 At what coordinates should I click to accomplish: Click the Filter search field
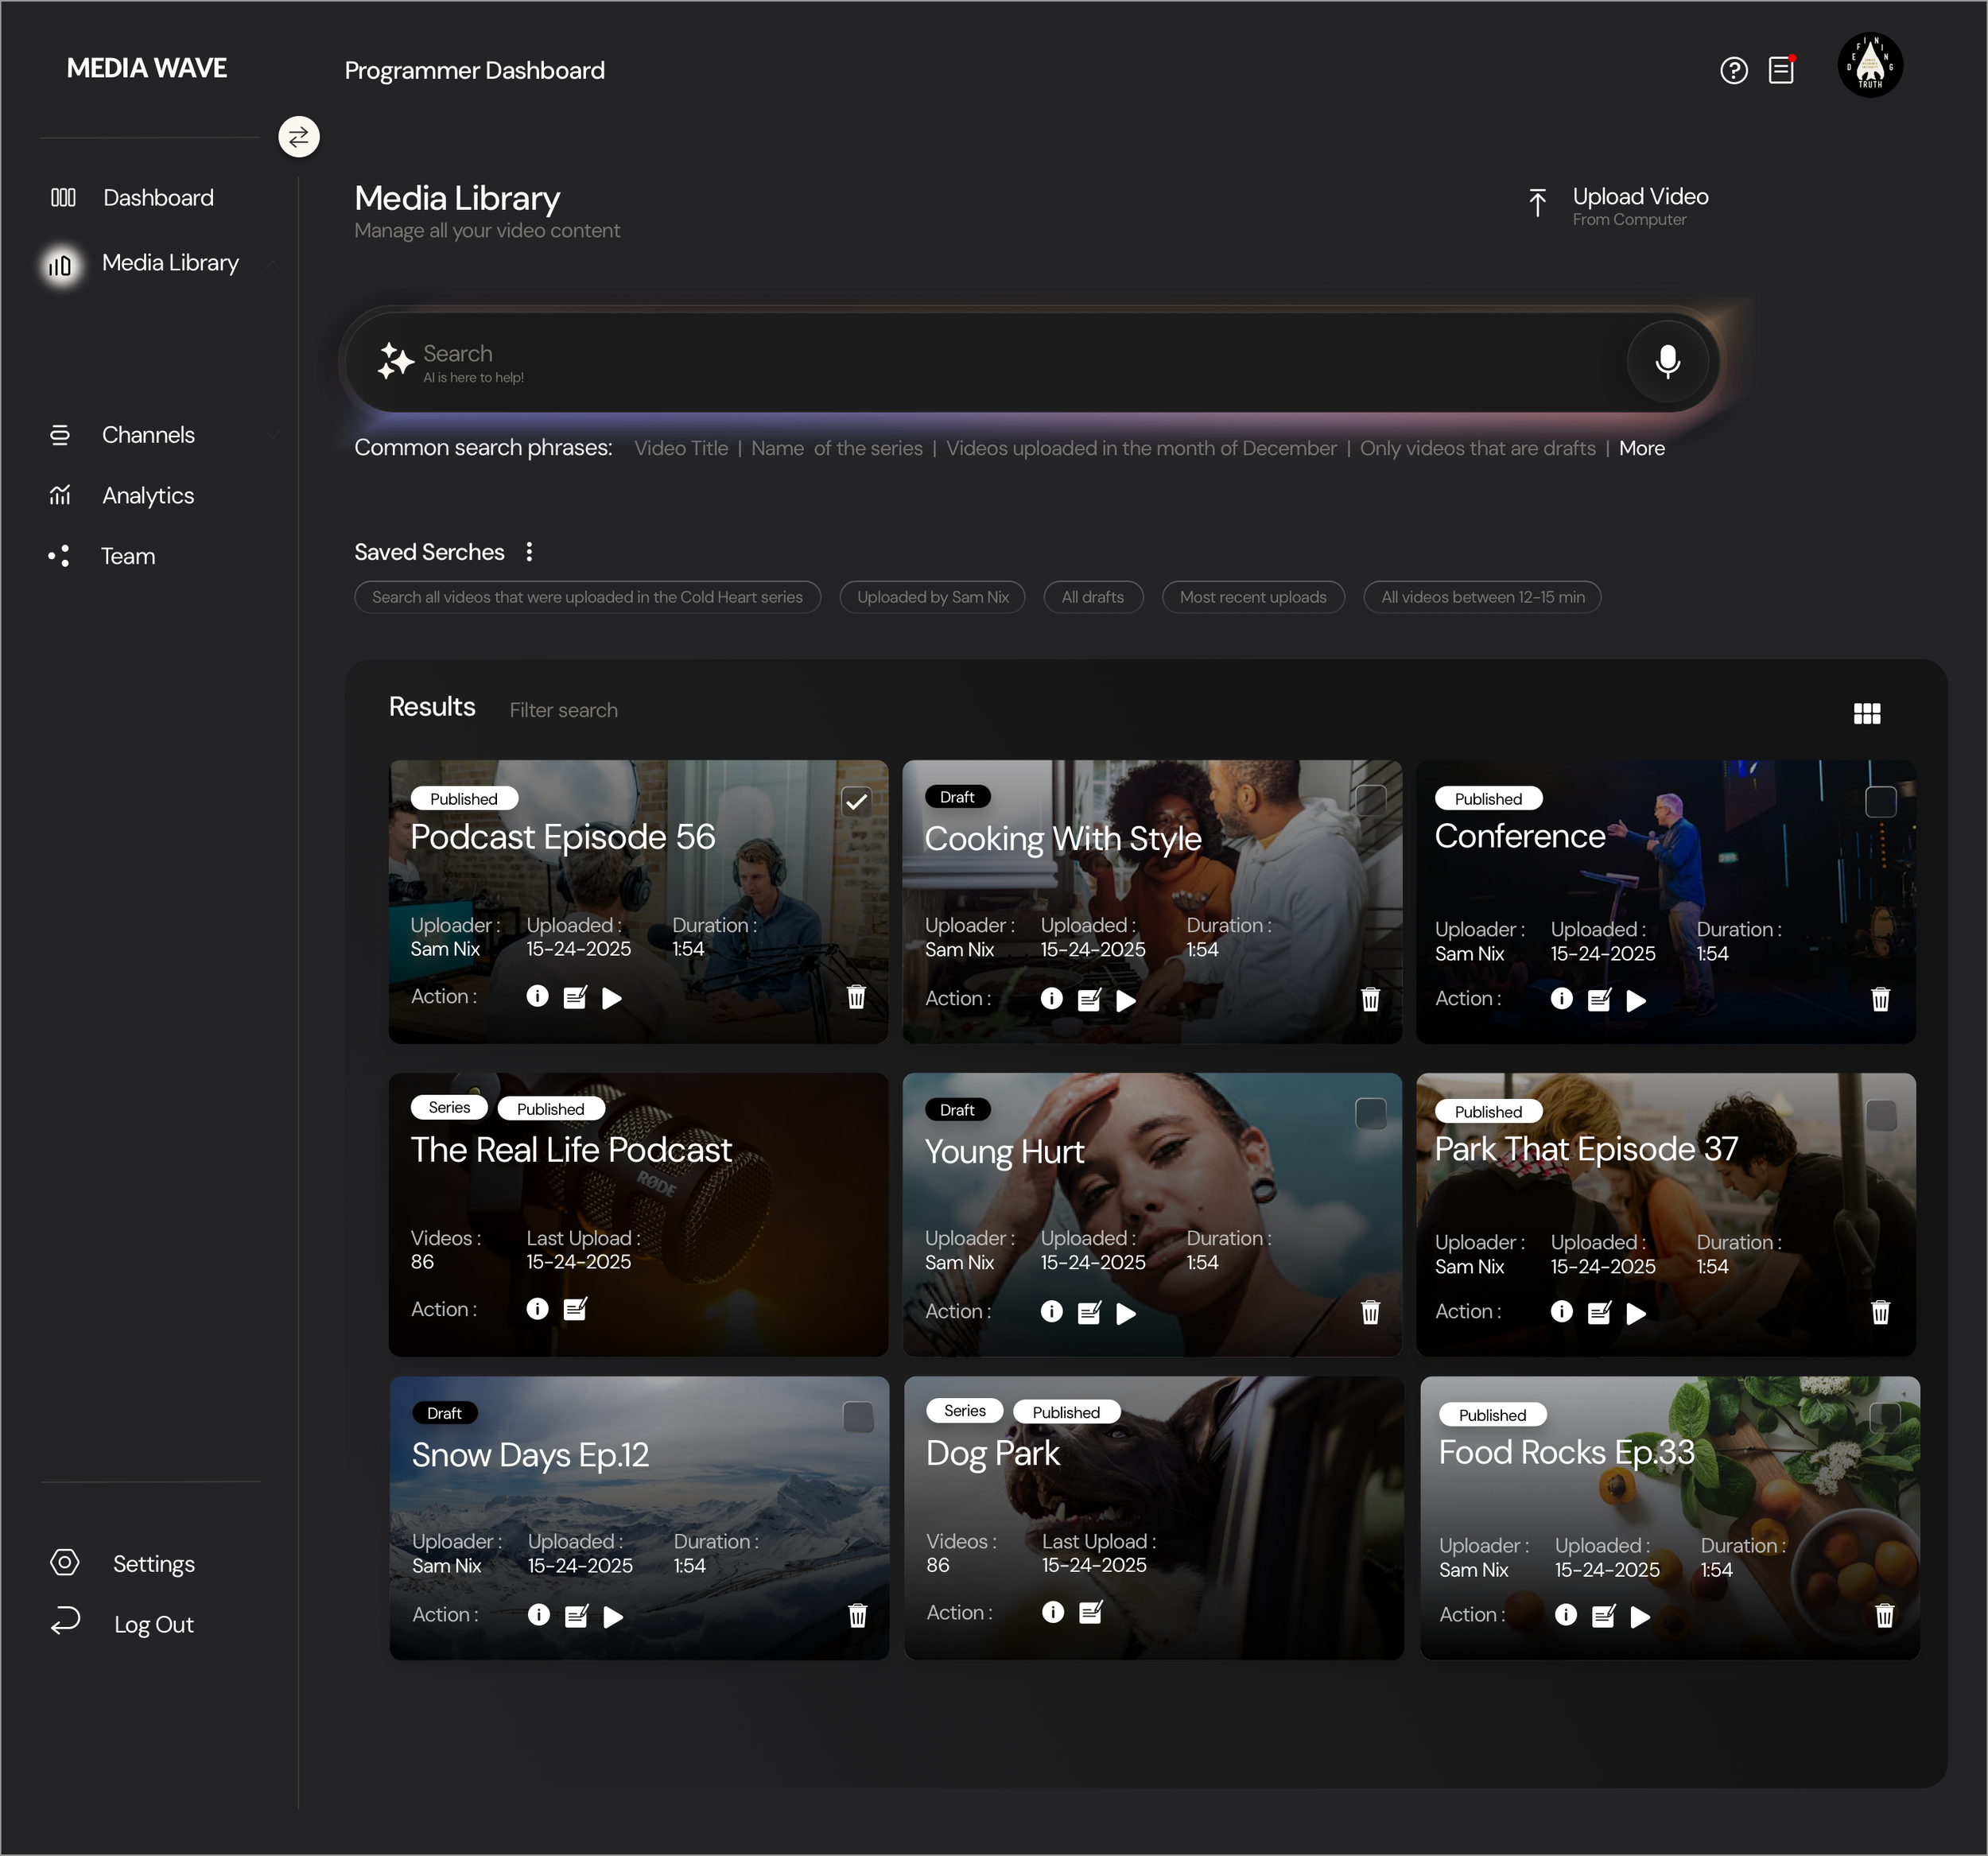click(563, 710)
